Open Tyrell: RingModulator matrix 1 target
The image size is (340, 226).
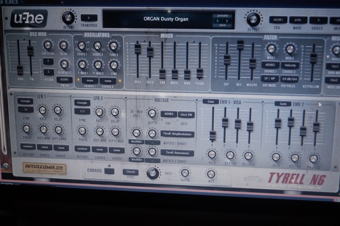click(177, 134)
